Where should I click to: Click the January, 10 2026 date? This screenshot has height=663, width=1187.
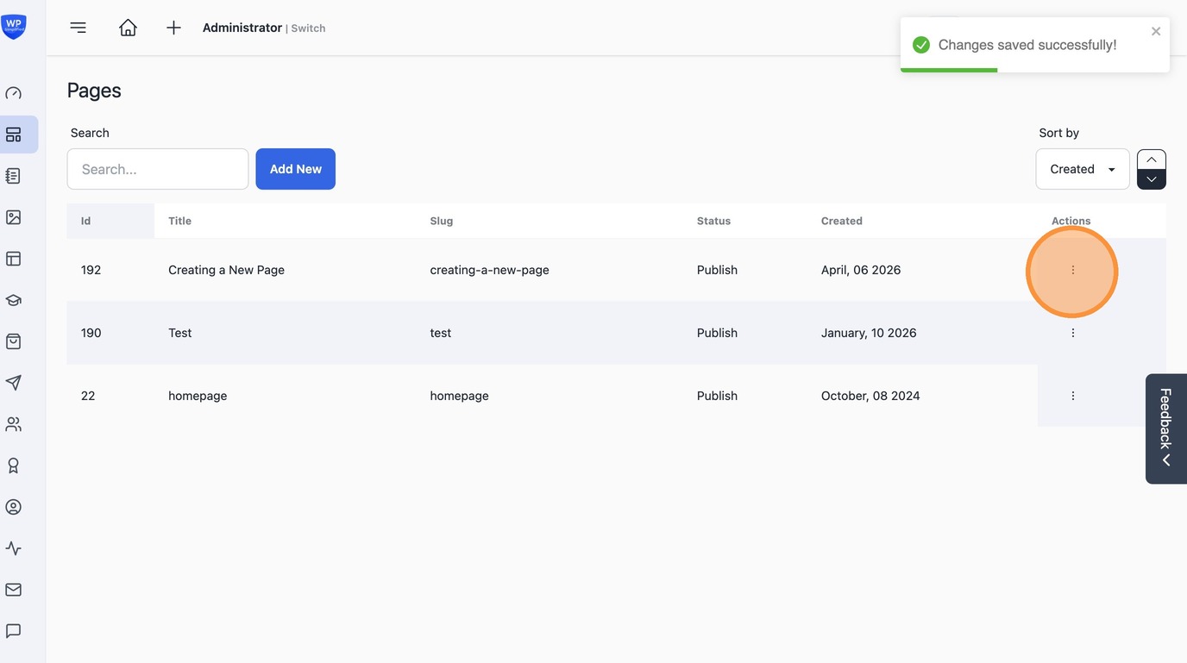pos(869,333)
